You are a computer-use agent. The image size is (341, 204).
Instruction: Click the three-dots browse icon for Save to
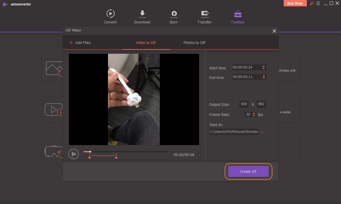[x=263, y=131]
